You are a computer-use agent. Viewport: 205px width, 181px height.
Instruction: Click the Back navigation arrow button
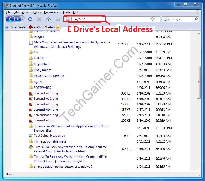10,19
